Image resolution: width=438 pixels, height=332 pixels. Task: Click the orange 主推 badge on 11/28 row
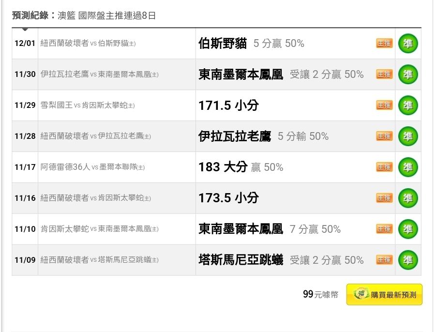tap(384, 136)
